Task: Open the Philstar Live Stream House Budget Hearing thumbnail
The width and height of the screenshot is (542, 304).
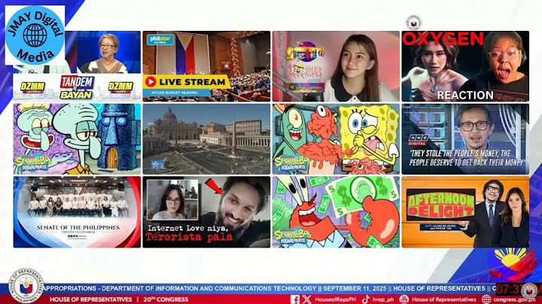Action: point(206,66)
